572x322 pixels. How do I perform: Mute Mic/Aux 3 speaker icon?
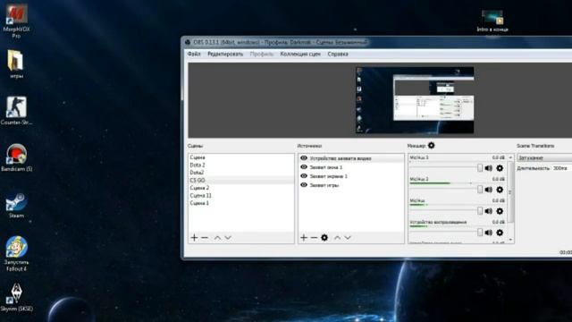[x=489, y=168]
